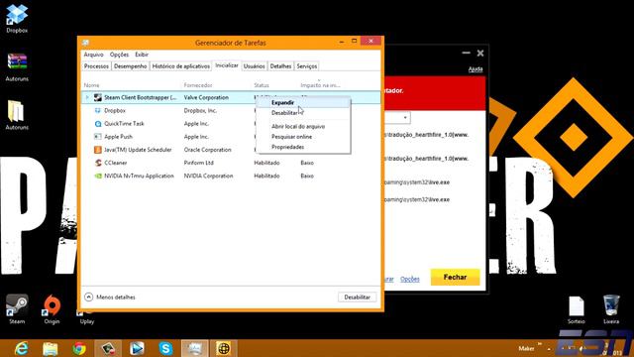Click the QuickTime Task icon
Viewport: 634px width, 357px height.
[97, 124]
